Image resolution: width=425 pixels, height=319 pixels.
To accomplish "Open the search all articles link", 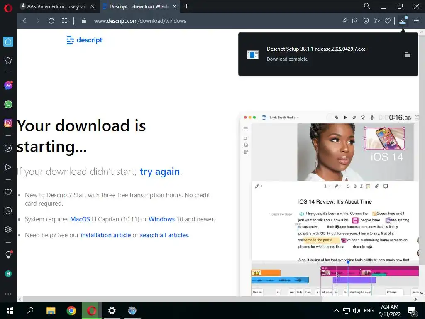I will coord(164,235).
